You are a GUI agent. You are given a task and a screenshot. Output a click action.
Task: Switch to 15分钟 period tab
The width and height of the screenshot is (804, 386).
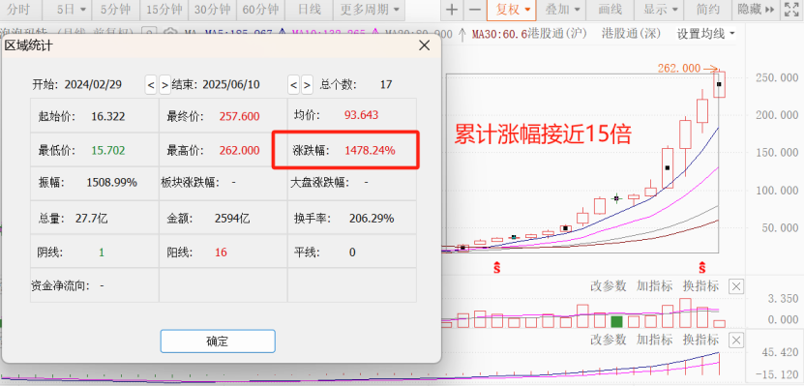click(x=164, y=10)
